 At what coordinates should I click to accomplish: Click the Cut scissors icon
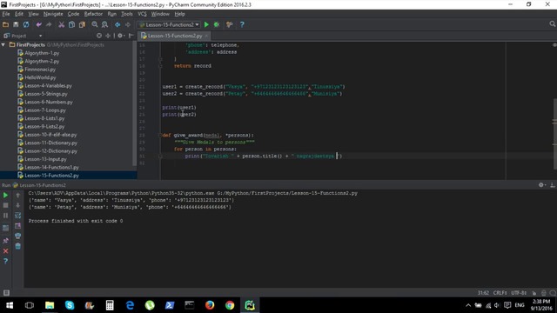tap(62, 24)
